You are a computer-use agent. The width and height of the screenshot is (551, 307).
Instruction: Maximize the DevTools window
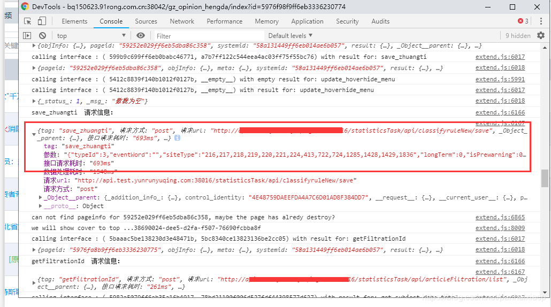coord(512,7)
